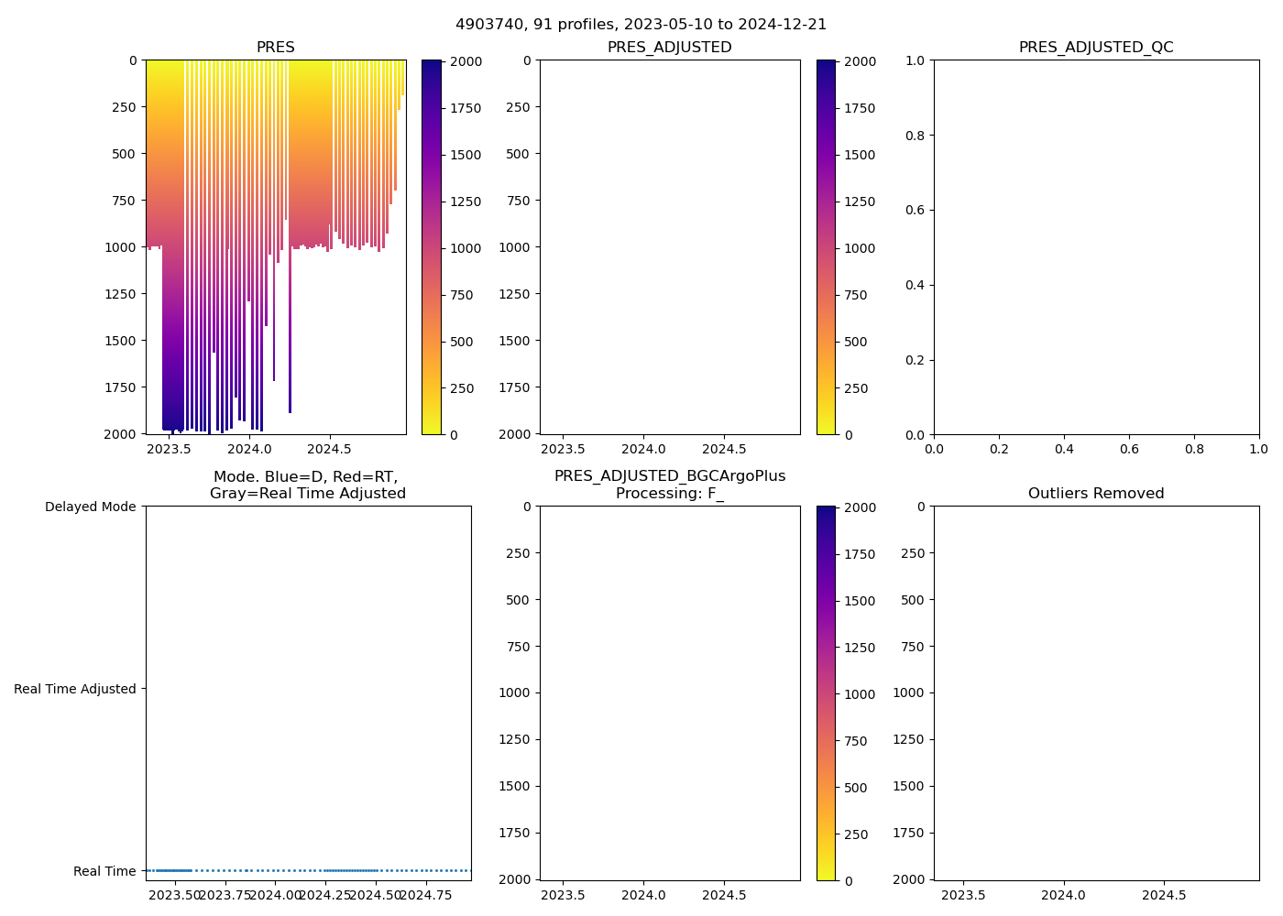Screen dimensions: 1283x916
Task: Select the PRES_ADJUSTED_BGCArgoPlus processing title
Action: pos(669,485)
